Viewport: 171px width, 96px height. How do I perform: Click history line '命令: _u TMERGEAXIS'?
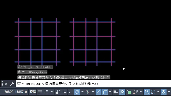35,67
